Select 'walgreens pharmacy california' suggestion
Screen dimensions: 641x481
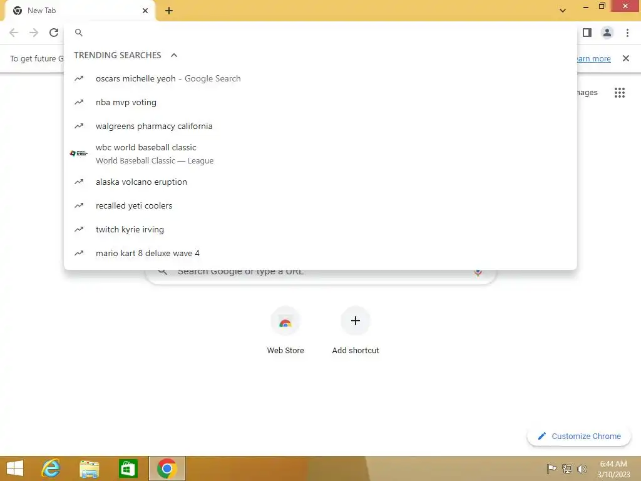tap(320, 126)
